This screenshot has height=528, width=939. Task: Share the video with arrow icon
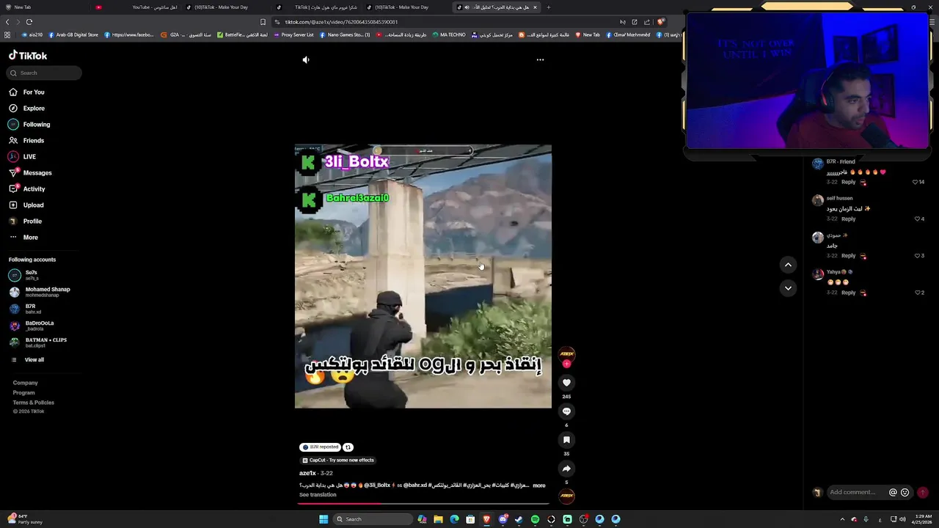tap(566, 469)
